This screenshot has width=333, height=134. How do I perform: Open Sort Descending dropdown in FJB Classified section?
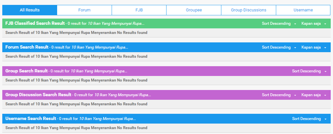coord(279,24)
